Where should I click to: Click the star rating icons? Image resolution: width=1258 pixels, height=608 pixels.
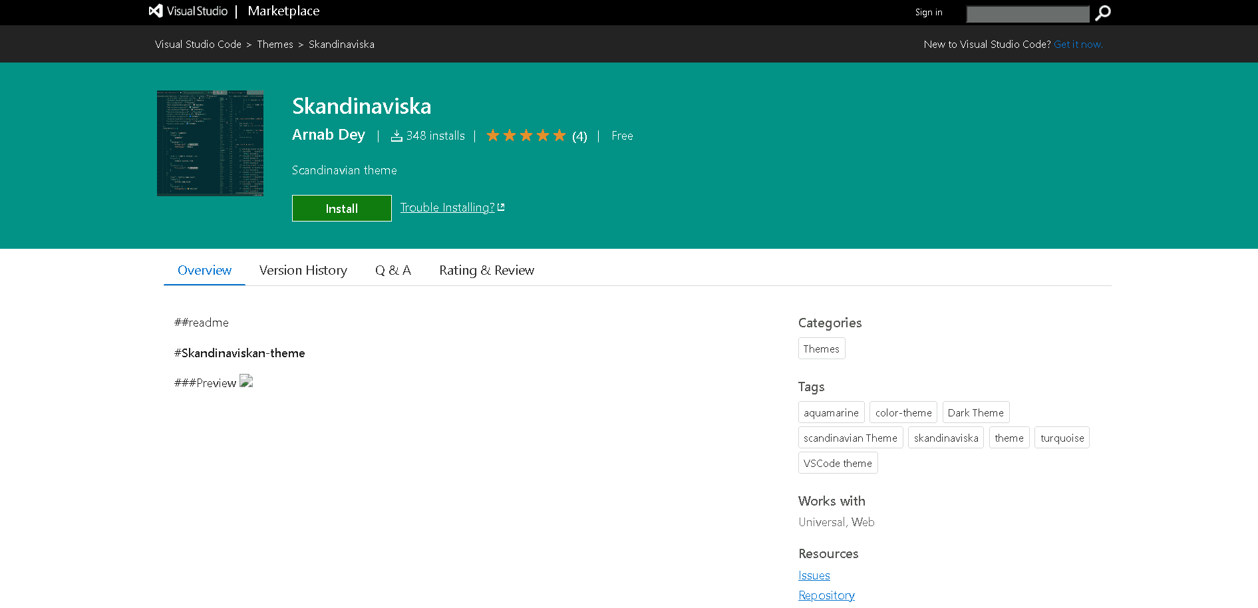(x=526, y=136)
